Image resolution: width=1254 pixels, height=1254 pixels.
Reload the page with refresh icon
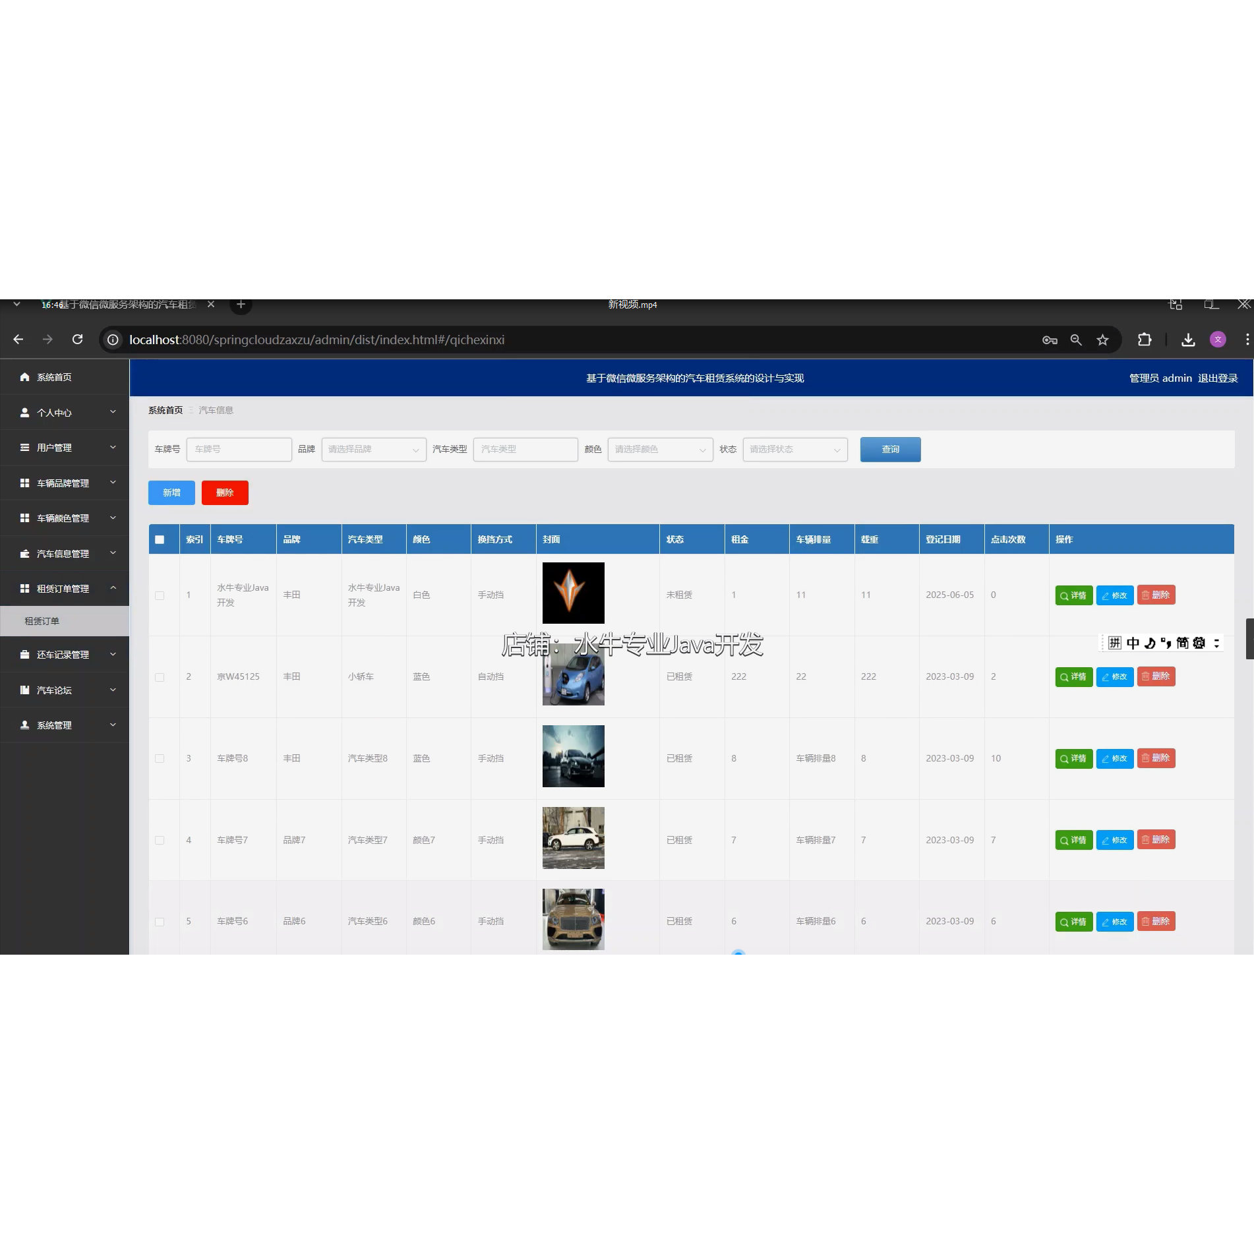click(x=77, y=340)
